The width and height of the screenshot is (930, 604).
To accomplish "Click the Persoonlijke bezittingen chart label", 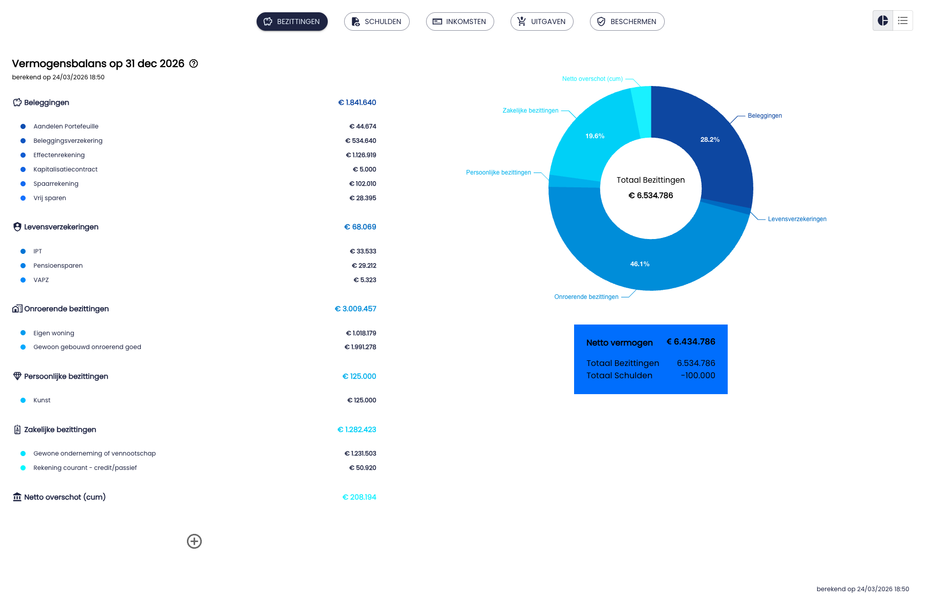I will coord(498,172).
